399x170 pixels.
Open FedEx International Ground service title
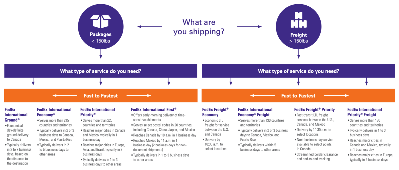[x=16, y=115]
